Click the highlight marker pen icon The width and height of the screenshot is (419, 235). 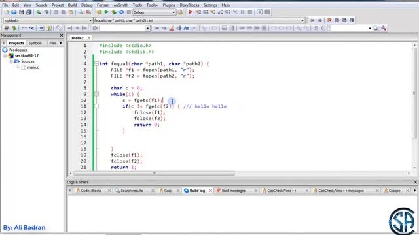coord(172,28)
